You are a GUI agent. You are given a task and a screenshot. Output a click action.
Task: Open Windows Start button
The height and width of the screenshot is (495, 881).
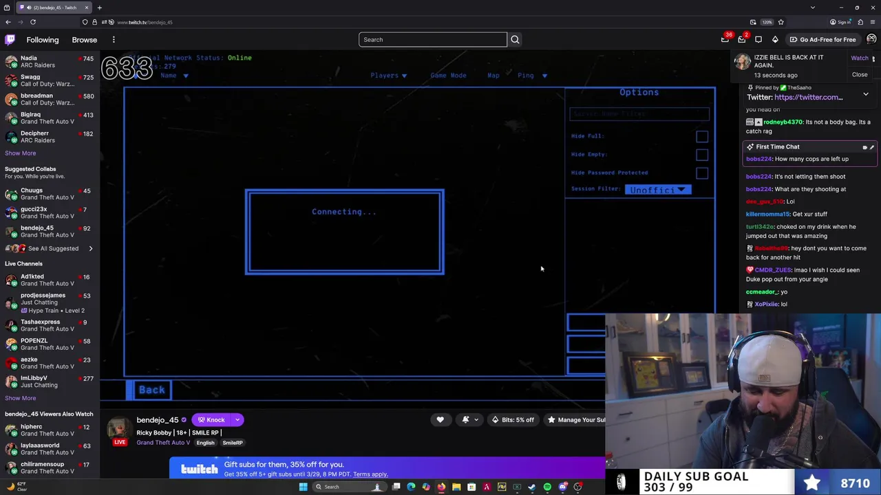pos(303,487)
